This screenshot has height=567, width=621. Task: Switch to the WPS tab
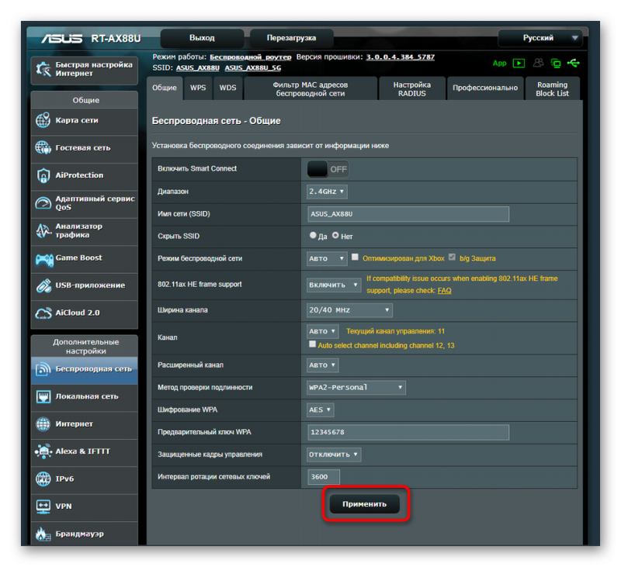click(198, 88)
